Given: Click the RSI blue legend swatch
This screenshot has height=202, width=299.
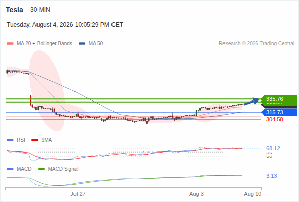Looking at the screenshot, I should pos(10,140).
